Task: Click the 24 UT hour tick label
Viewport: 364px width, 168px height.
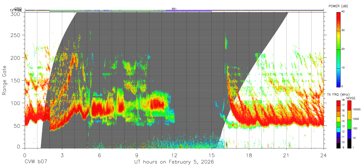Action: pyautogui.click(x=323, y=155)
